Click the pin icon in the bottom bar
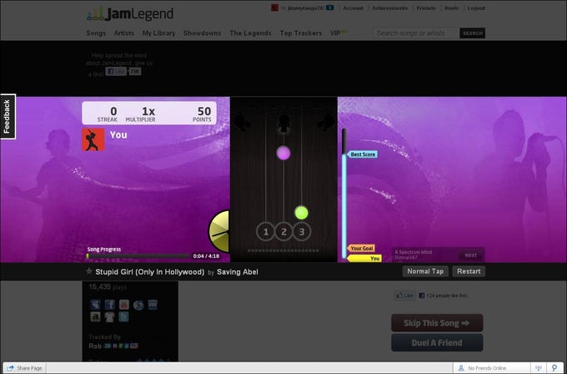This screenshot has height=374, width=567. 554,368
